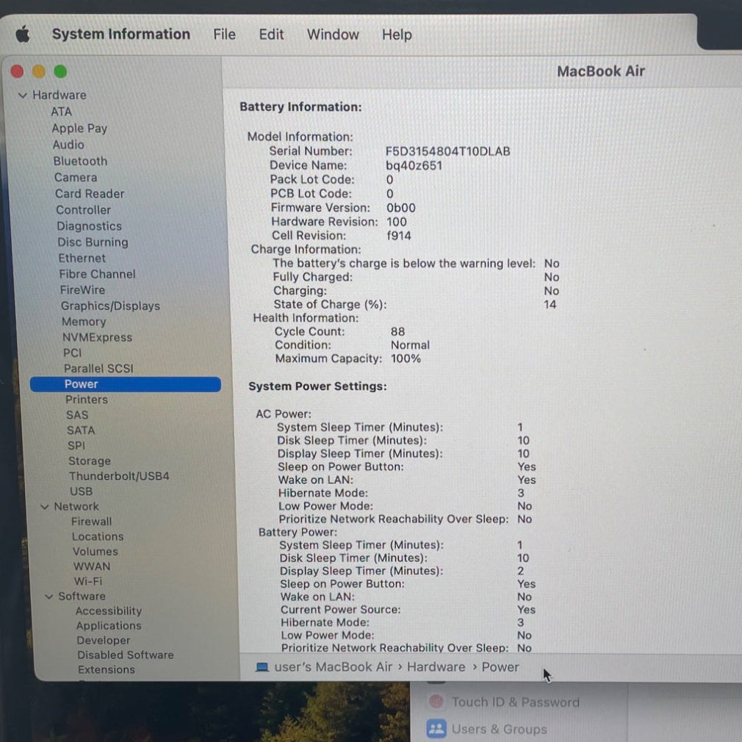Select Thunderbolt/USB4 in the sidebar
The height and width of the screenshot is (742, 742).
click(119, 476)
